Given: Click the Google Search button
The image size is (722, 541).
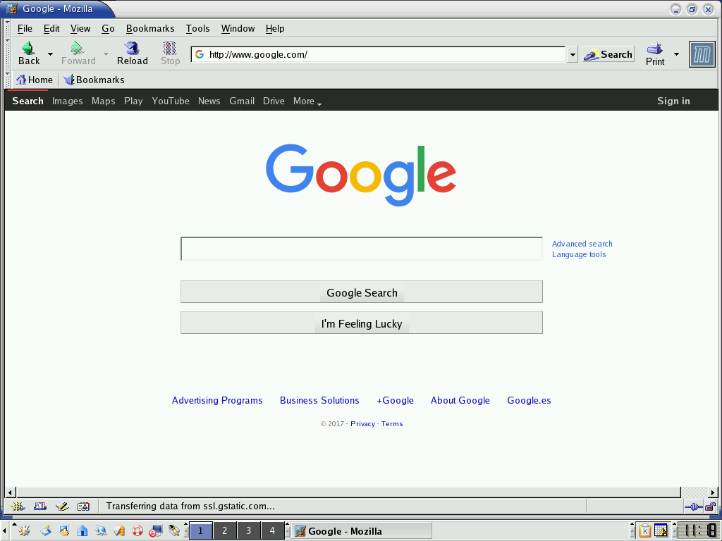Looking at the screenshot, I should click(x=362, y=292).
